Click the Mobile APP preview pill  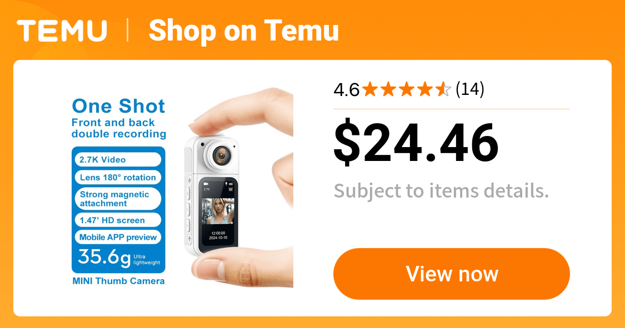pyautogui.click(x=118, y=237)
